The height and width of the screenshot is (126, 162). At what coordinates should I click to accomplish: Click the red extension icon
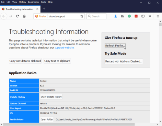pyautogui.click(x=136, y=16)
